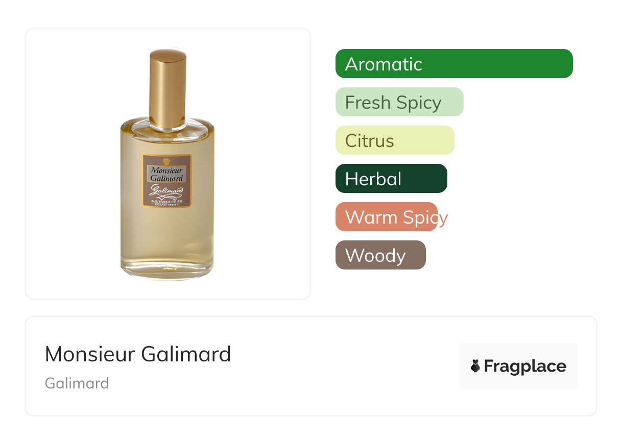Viewport: 622px width, 441px height.
Task: Click the gold emblem on the bottle label
Action: 166,161
